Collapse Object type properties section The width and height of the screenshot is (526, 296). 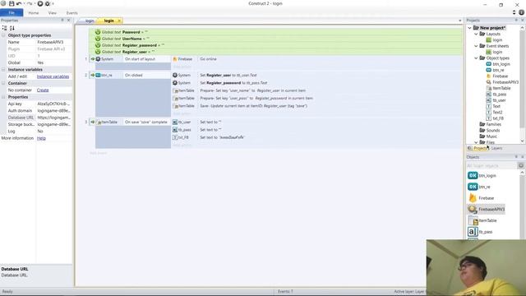tap(3, 35)
